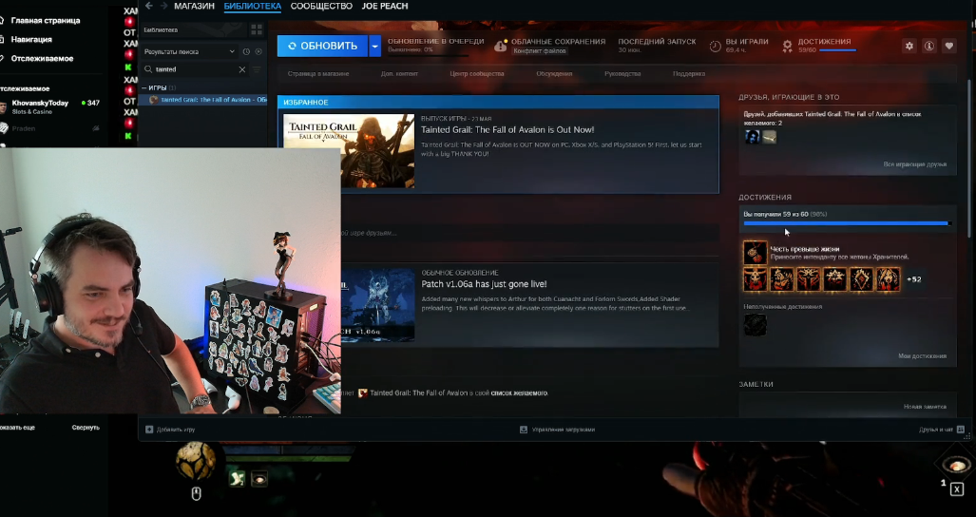Open 'Tainted Grail is Out Now!' news thumbnail
The height and width of the screenshot is (517, 976).
[x=349, y=150]
